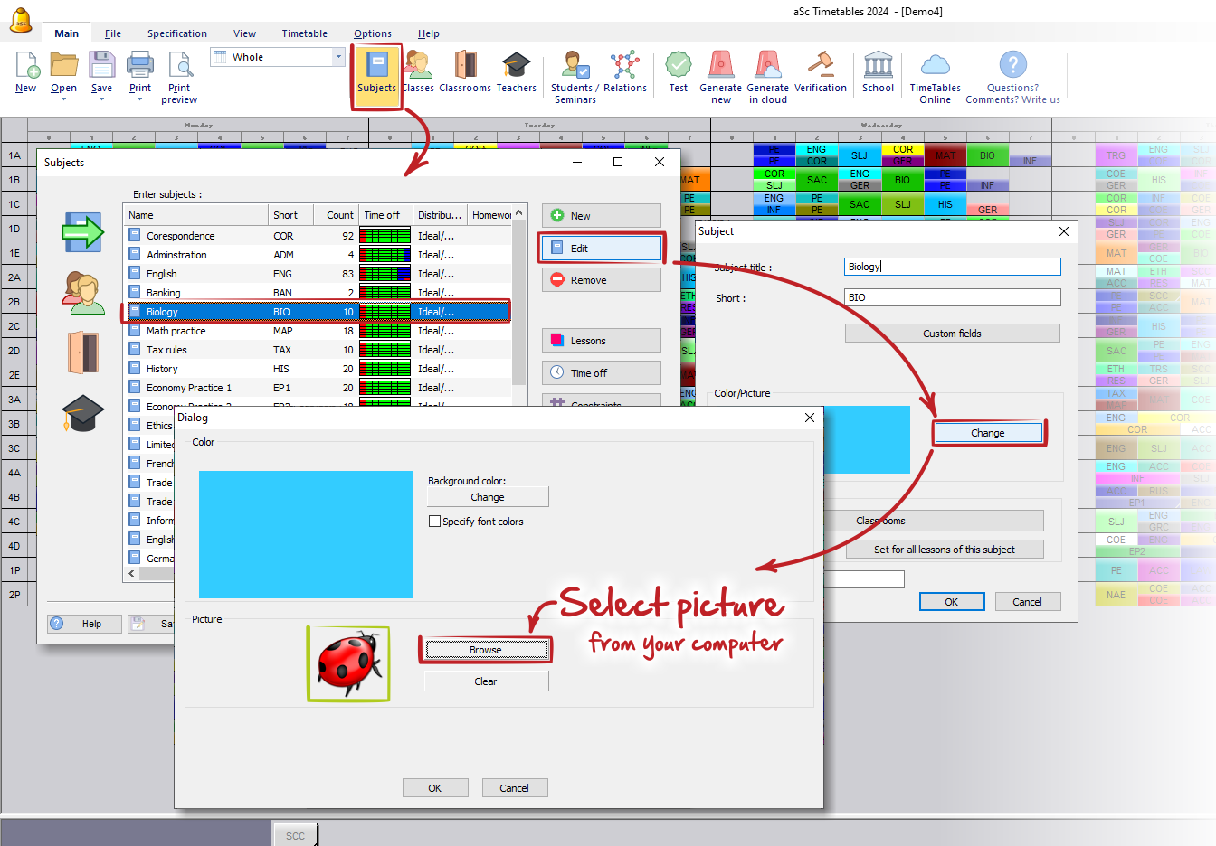Click the Open button dropdown arrow
The height and width of the screenshot is (846, 1216).
(x=63, y=99)
